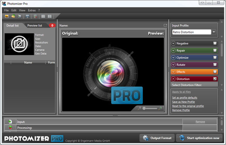Click the preview zoom slider handle

(144, 108)
